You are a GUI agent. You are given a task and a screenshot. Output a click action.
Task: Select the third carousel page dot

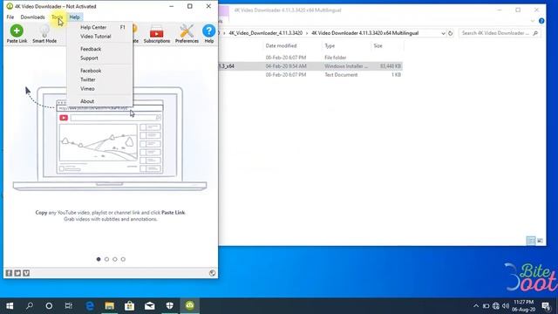pos(115,259)
